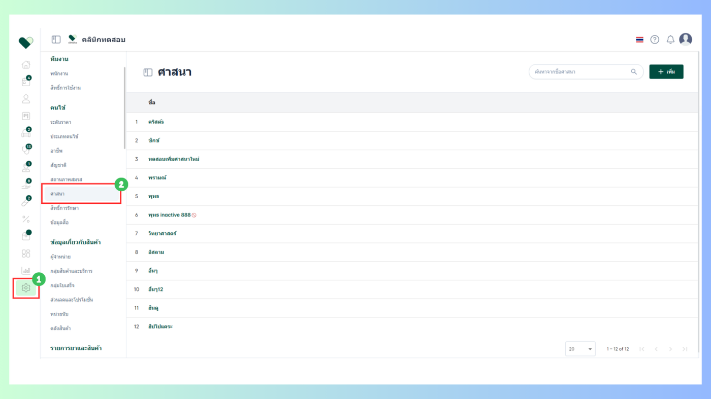
Task: Open the calendar icon with badge 4
Action: pos(26,82)
